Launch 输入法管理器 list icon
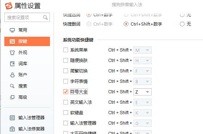 12,118
